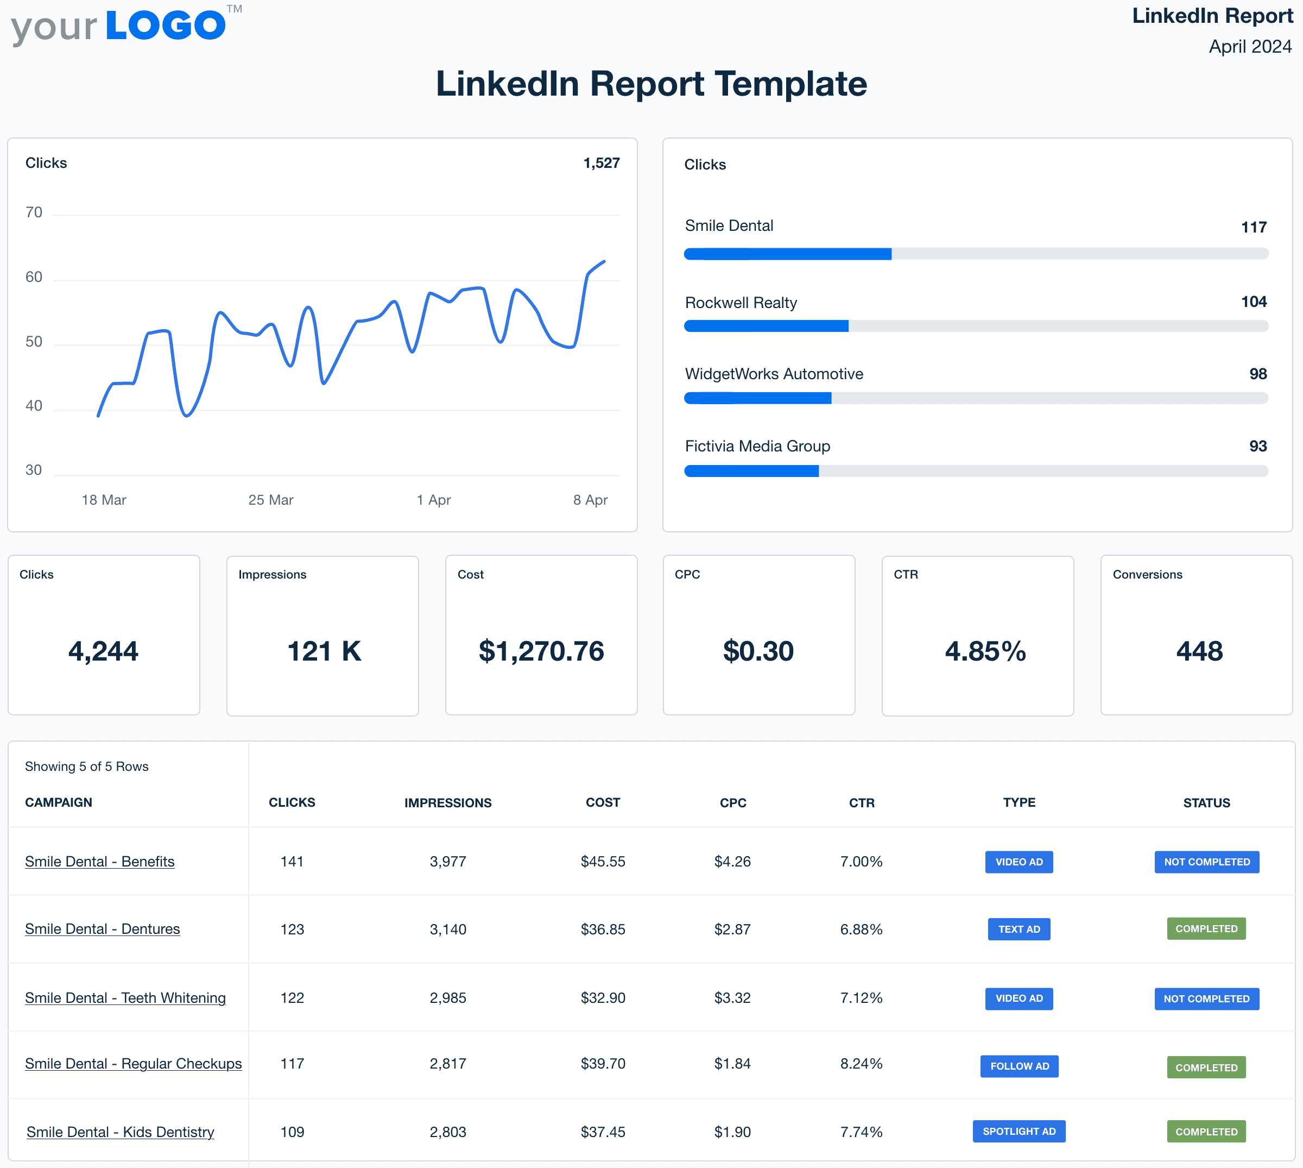
Task: Click the STATUS column header
Action: (1206, 802)
